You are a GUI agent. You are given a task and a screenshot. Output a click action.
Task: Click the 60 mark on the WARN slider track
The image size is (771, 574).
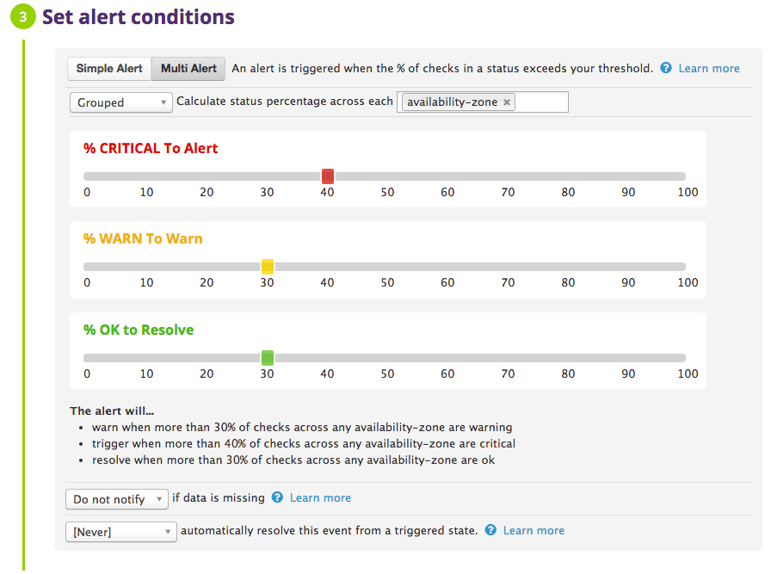pos(447,267)
